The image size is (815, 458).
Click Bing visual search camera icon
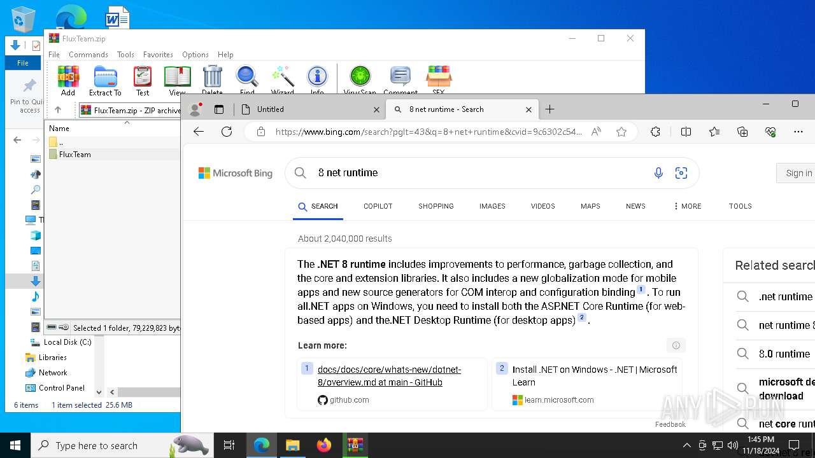[681, 172]
